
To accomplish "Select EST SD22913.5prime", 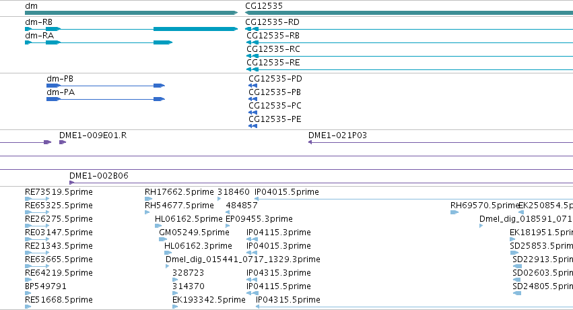I will [x=543, y=259].
